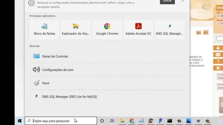Open Explorador de Arquivos tile in top apps
This screenshot has height=125, width=223.
pyautogui.click(x=76, y=30)
